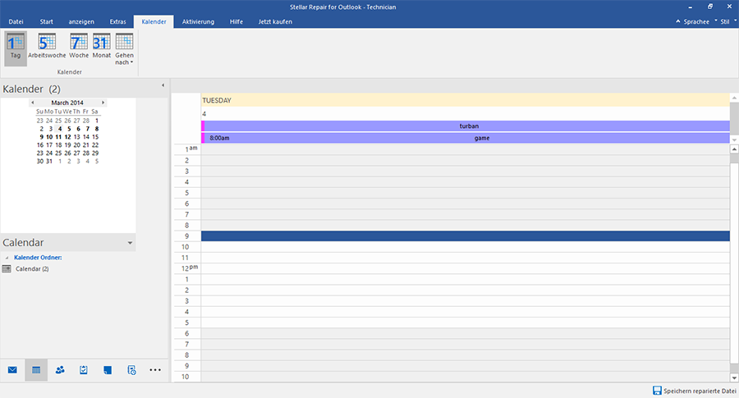Click the save icon for Speichern reparierte Datei
The height and width of the screenshot is (398, 739).
tap(657, 391)
